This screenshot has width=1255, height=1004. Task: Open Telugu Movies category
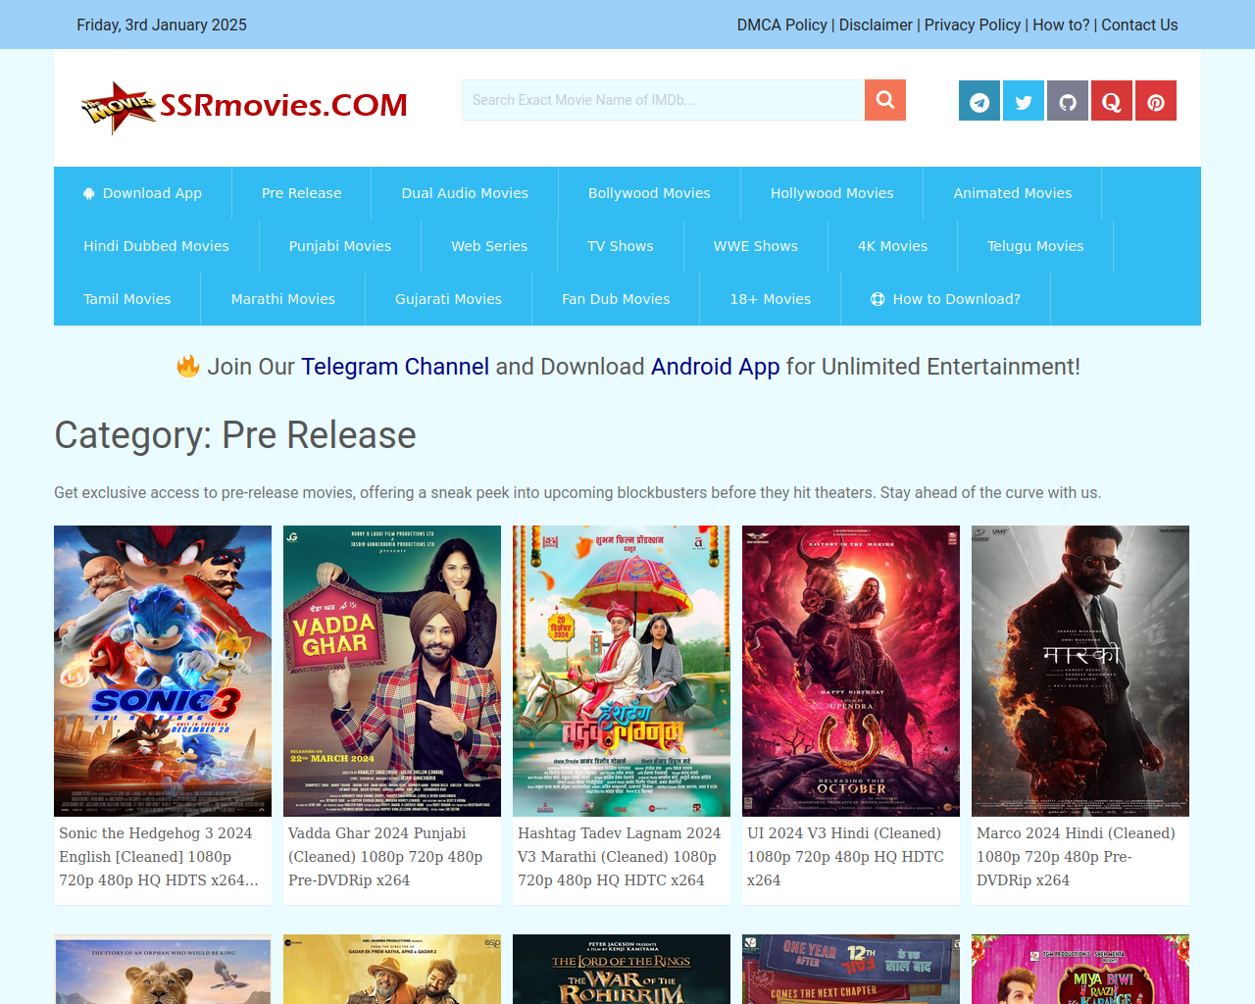click(1035, 246)
